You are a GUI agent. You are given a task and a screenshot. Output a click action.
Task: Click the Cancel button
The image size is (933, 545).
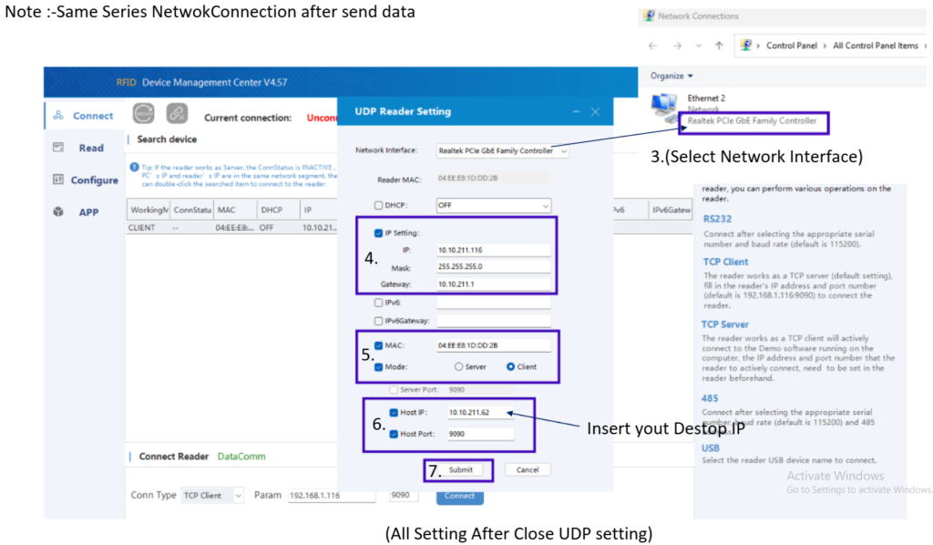tap(528, 470)
